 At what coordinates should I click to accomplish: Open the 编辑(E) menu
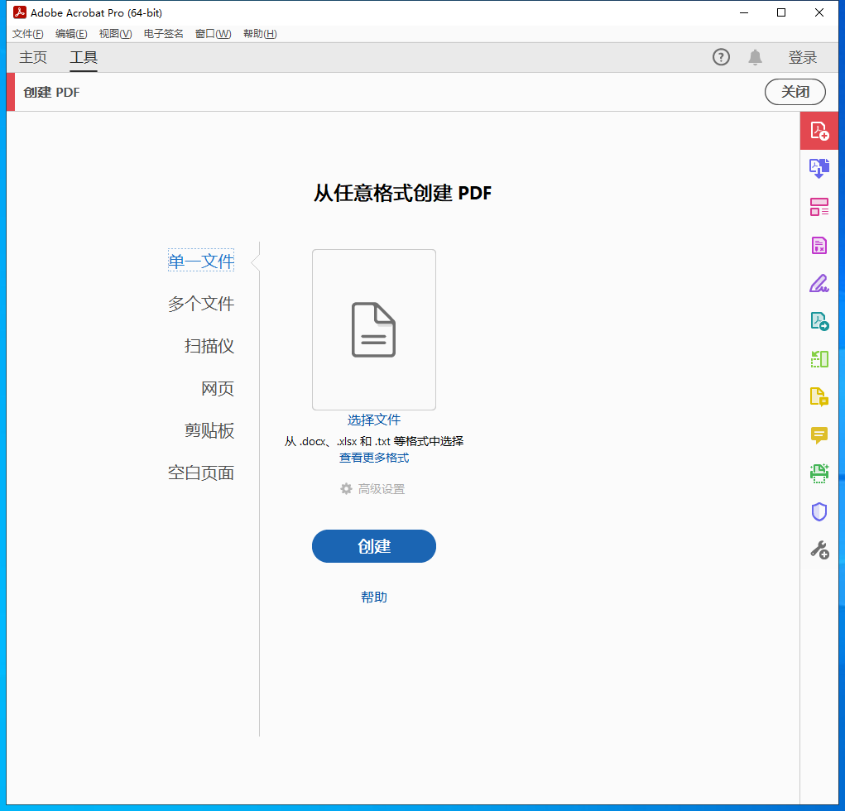[x=71, y=34]
